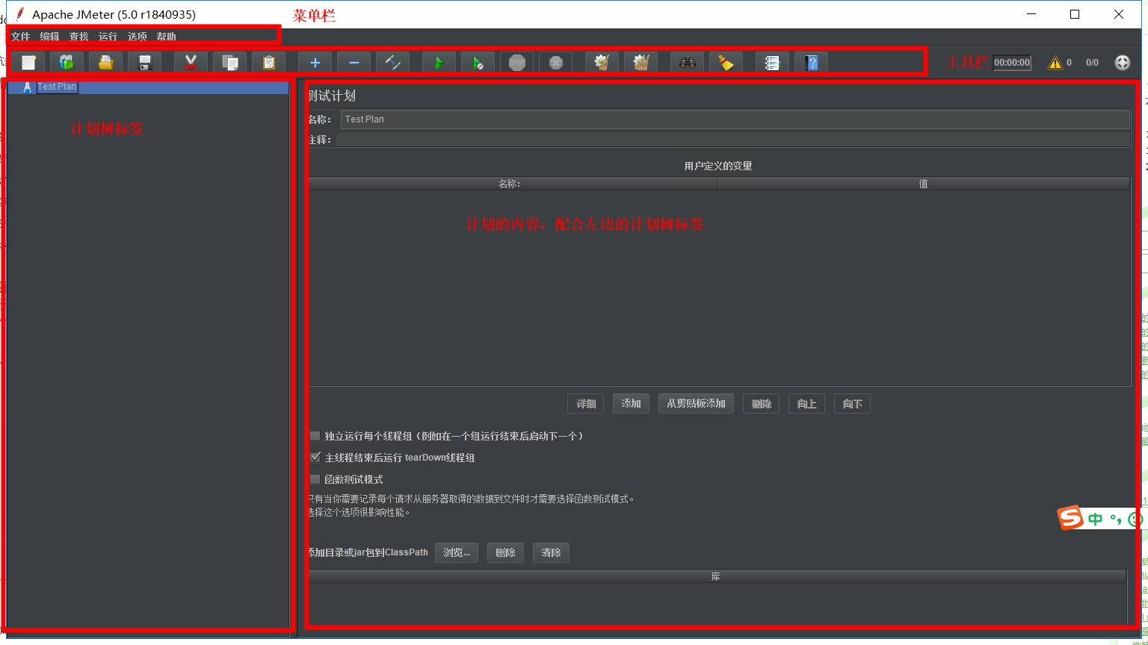
Task: Click the 0/0 active threads counter
Action: click(1092, 63)
